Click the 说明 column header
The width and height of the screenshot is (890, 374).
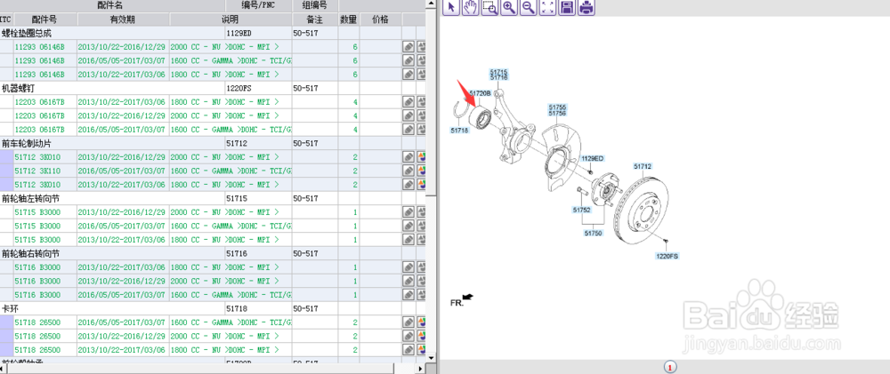231,20
